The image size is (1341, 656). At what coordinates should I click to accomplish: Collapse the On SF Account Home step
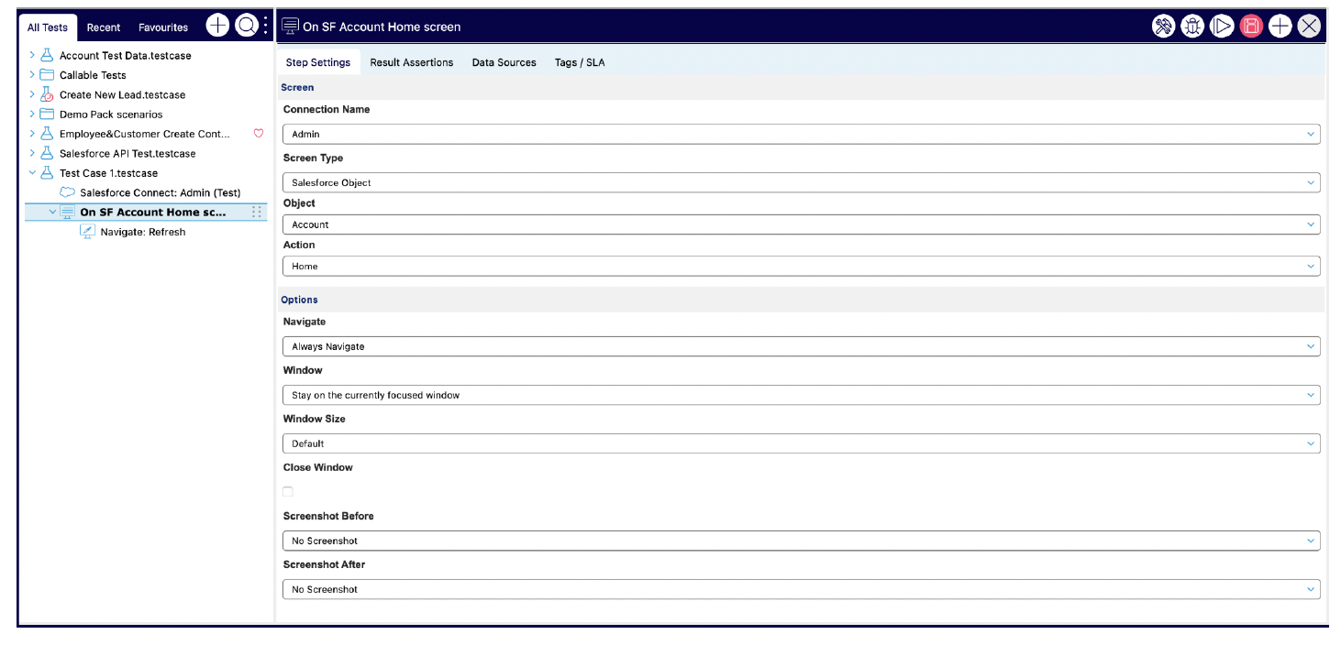(x=53, y=213)
